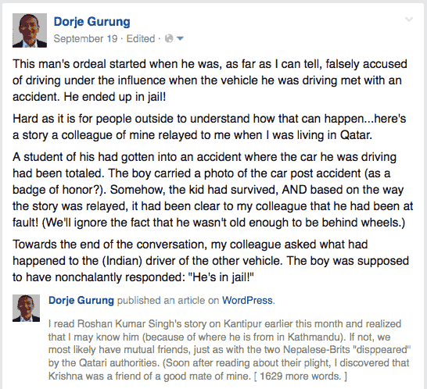Open Dorje Gurung link in published article line
Viewport: 427px width, 389px height.
(x=81, y=300)
